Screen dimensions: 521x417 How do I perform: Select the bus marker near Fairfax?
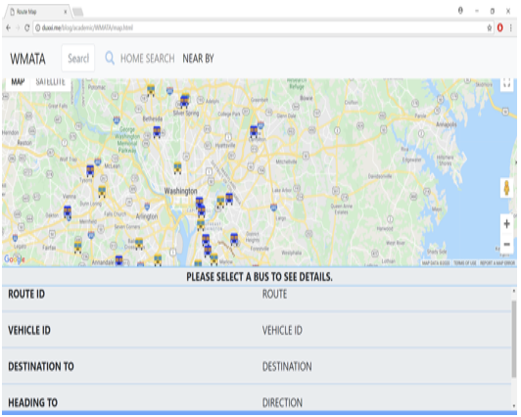[77, 248]
